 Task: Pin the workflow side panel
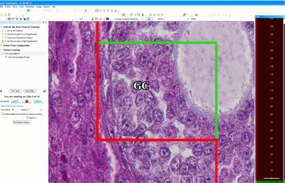pyautogui.click(x=43, y=23)
